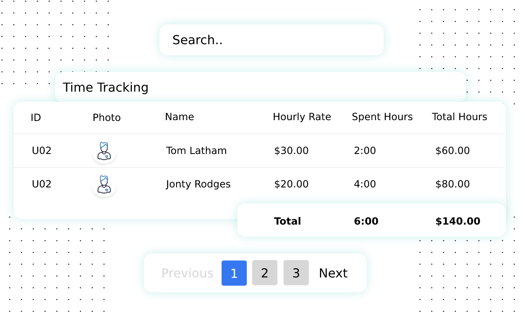This screenshot has height=322, width=525.
Task: Click Jonty Rodges's profile photo icon
Action: click(x=104, y=185)
